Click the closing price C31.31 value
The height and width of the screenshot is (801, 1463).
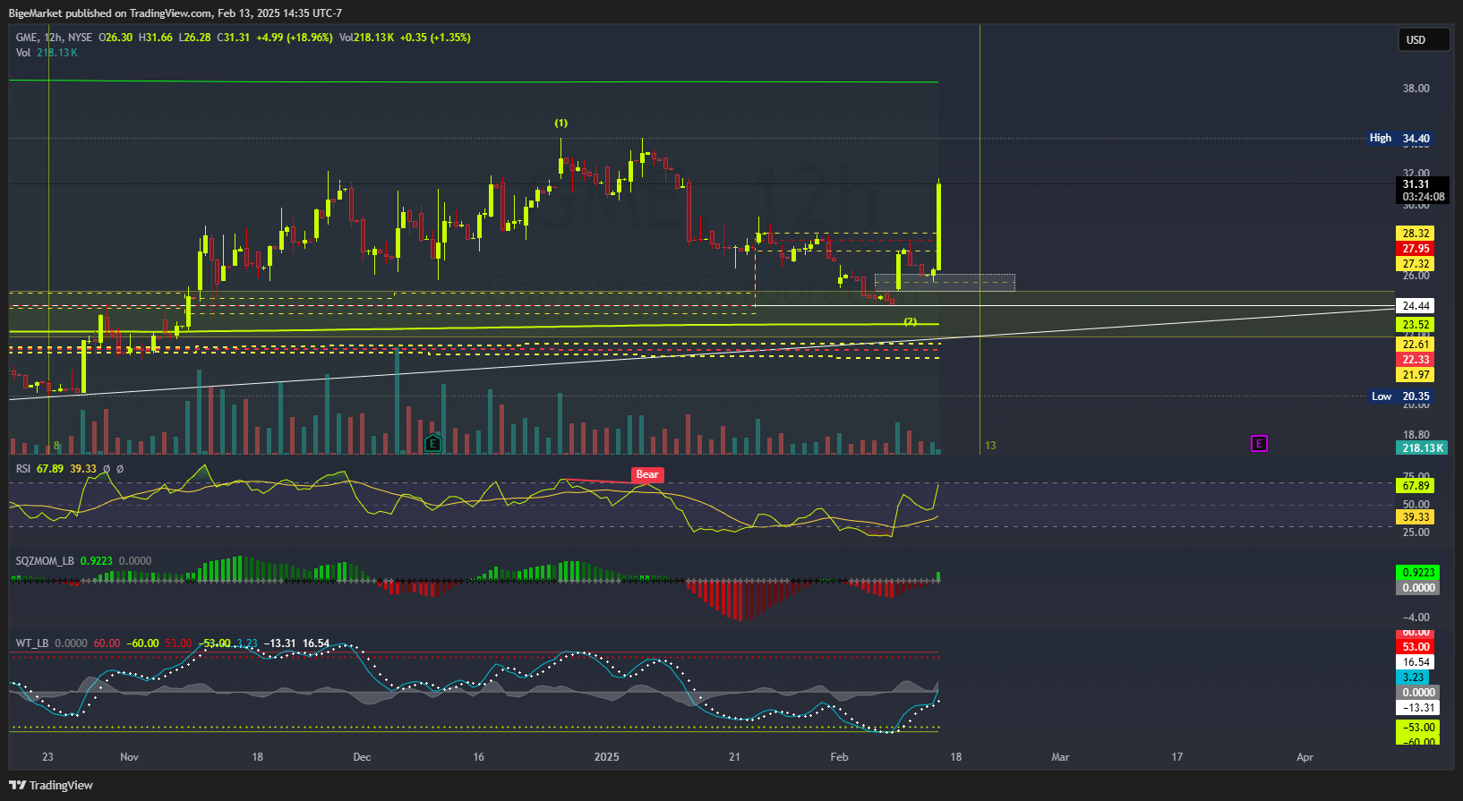click(x=234, y=38)
